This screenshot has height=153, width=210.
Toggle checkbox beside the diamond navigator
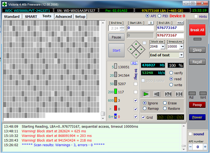coord(144,43)
